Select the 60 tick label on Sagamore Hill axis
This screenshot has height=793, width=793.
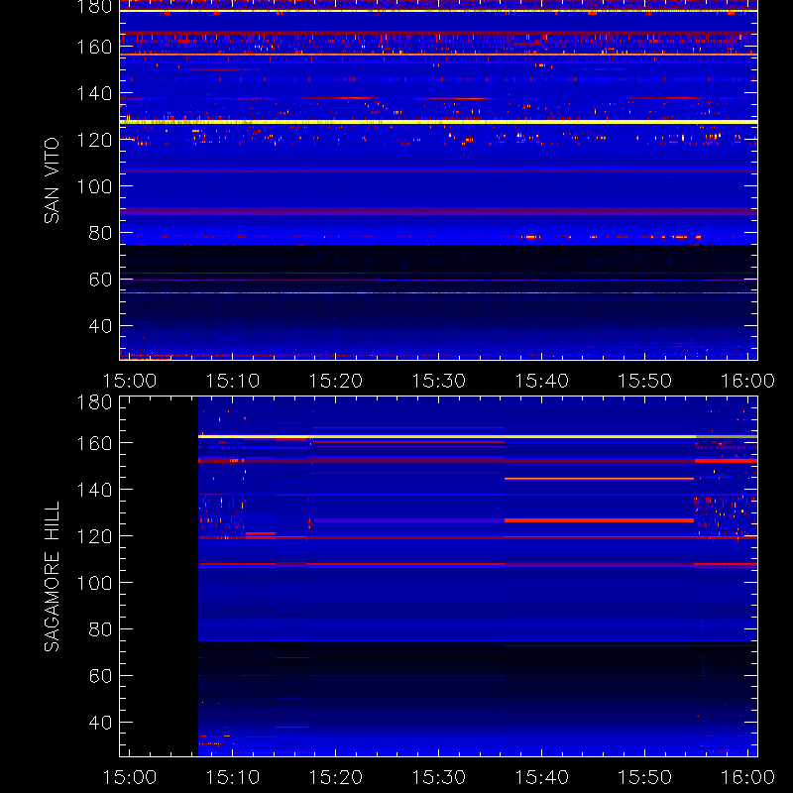coord(100,676)
